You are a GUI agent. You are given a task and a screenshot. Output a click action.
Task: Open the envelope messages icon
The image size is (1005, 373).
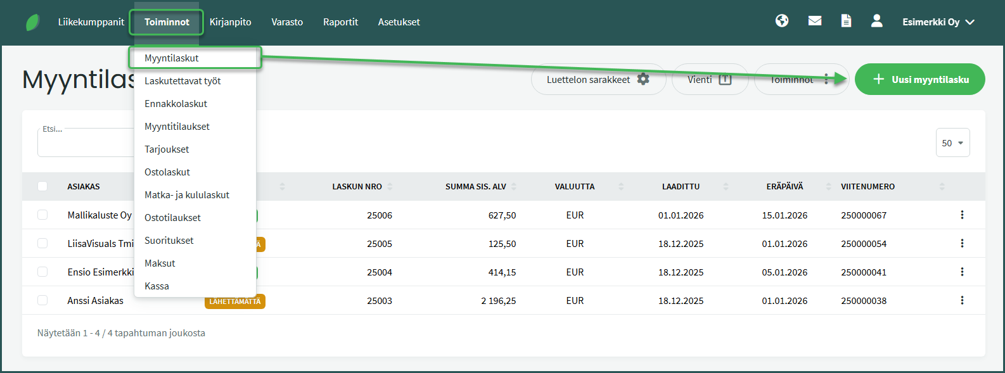pyautogui.click(x=815, y=21)
